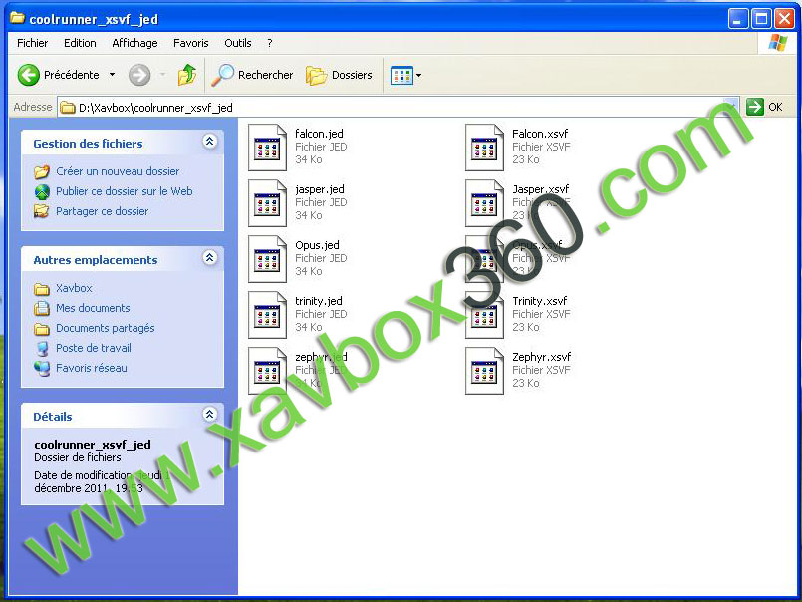This screenshot has height=602, width=802.
Task: Select the Jasper.xsvf file icon
Action: click(x=484, y=203)
